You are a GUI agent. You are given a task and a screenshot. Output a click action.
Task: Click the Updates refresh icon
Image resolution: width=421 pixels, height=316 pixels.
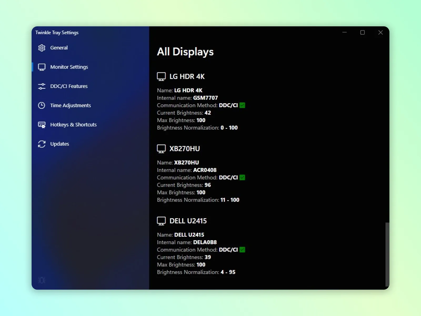(x=42, y=144)
